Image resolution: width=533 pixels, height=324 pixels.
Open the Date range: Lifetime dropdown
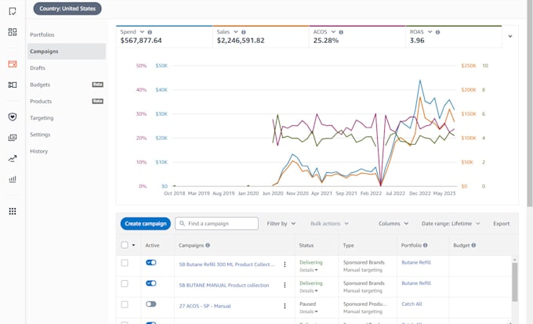tap(451, 224)
